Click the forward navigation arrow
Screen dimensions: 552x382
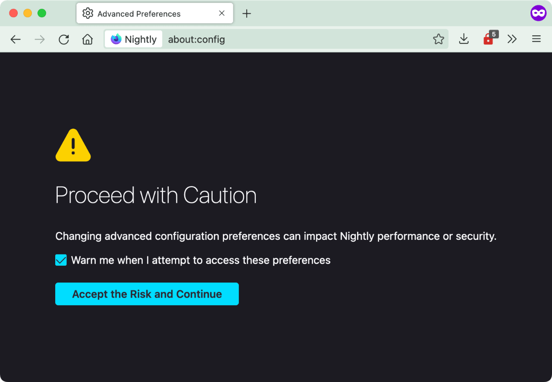point(40,39)
